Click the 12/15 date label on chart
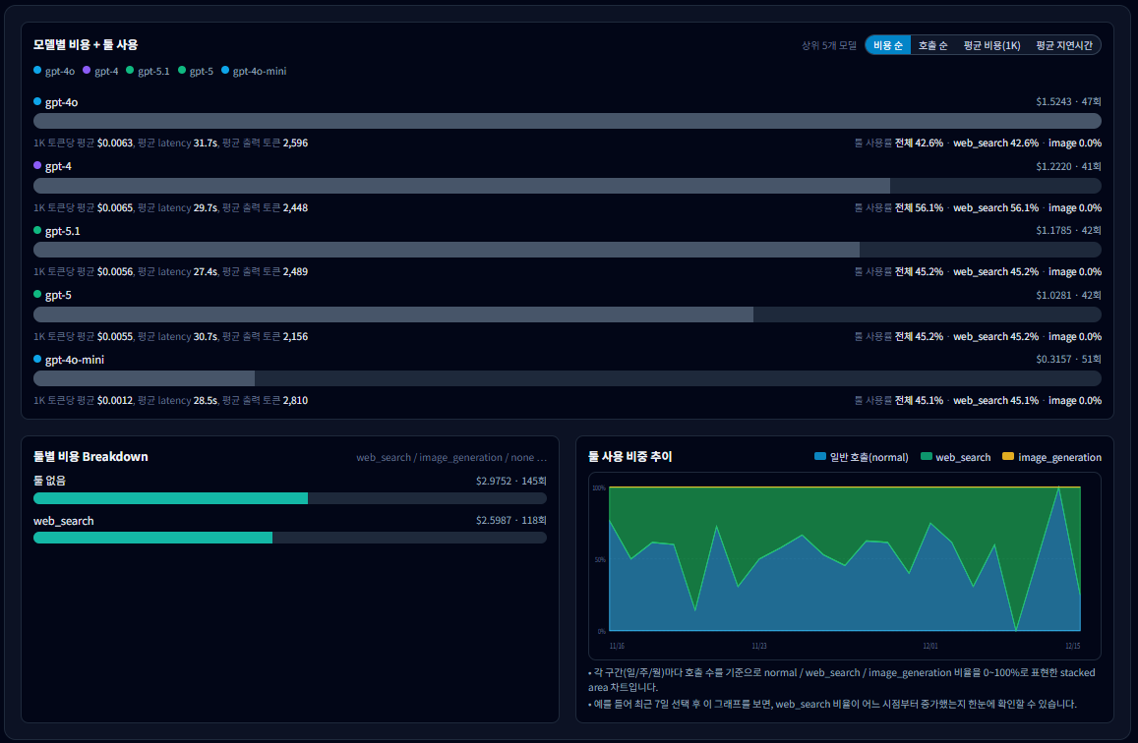 [1072, 646]
